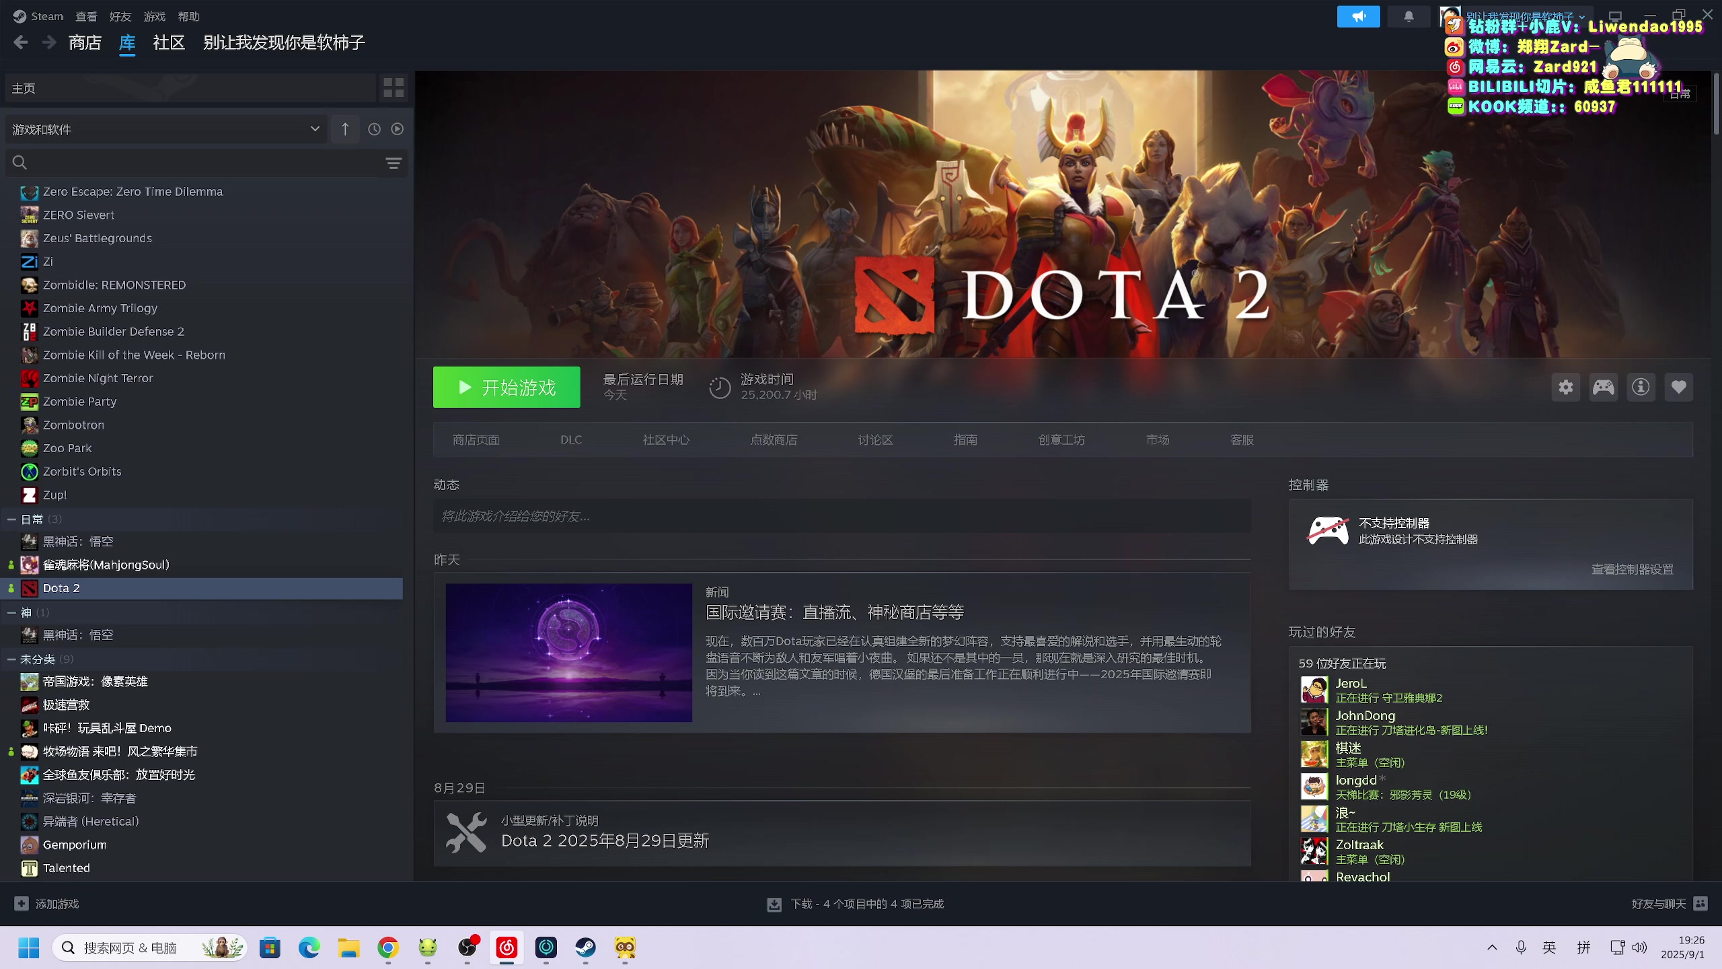Show hidden system tray icons chevron

coord(1492,947)
